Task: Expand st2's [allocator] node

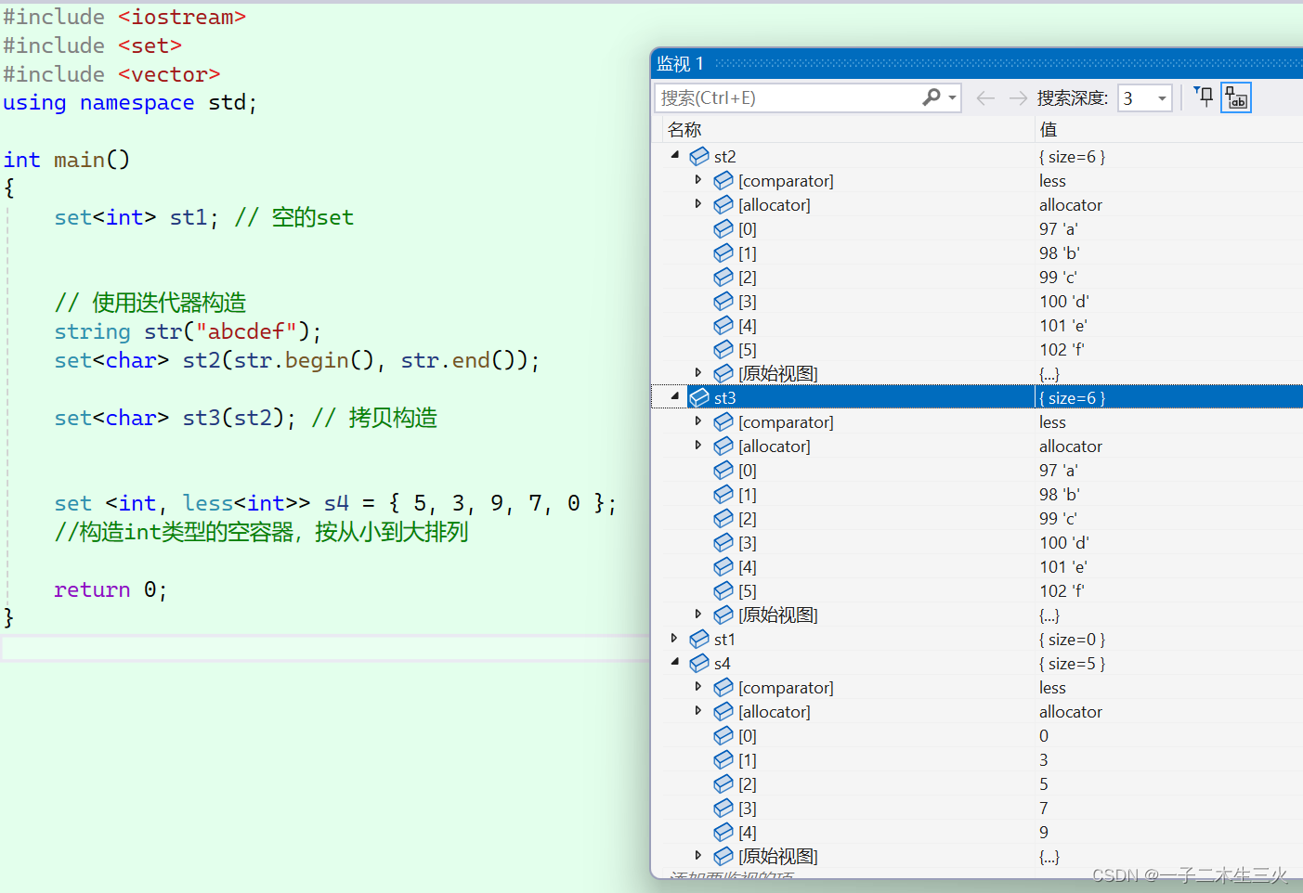Action: pyautogui.click(x=698, y=204)
